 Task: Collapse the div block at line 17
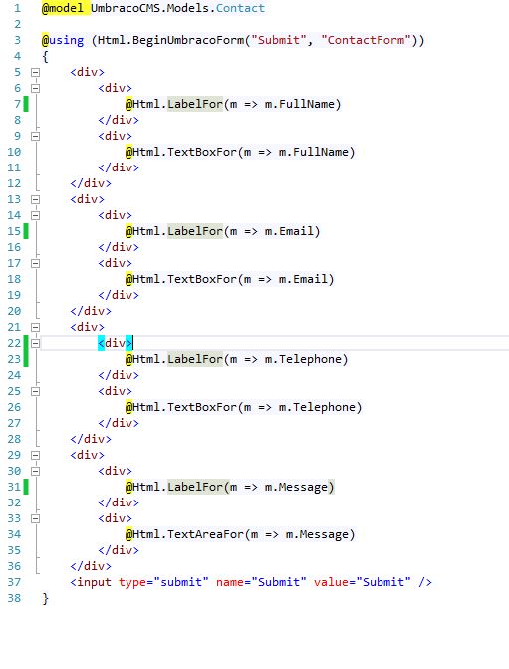(x=36, y=263)
